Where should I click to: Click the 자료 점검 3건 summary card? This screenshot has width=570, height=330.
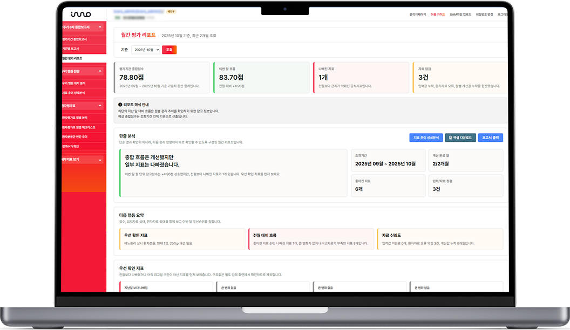tap(460, 77)
